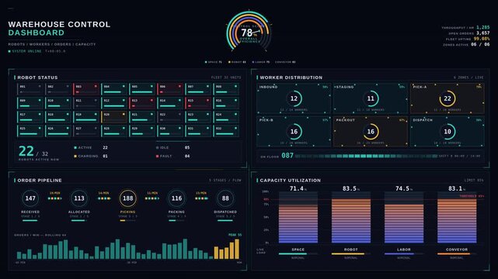The width and height of the screenshot is (498, 279).
Task: Open the Pick-A zone worker card
Action: click(448, 98)
